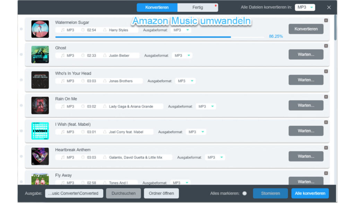
Task: Select the Heartbreak Anthem row checkbox
Action: tap(21, 156)
